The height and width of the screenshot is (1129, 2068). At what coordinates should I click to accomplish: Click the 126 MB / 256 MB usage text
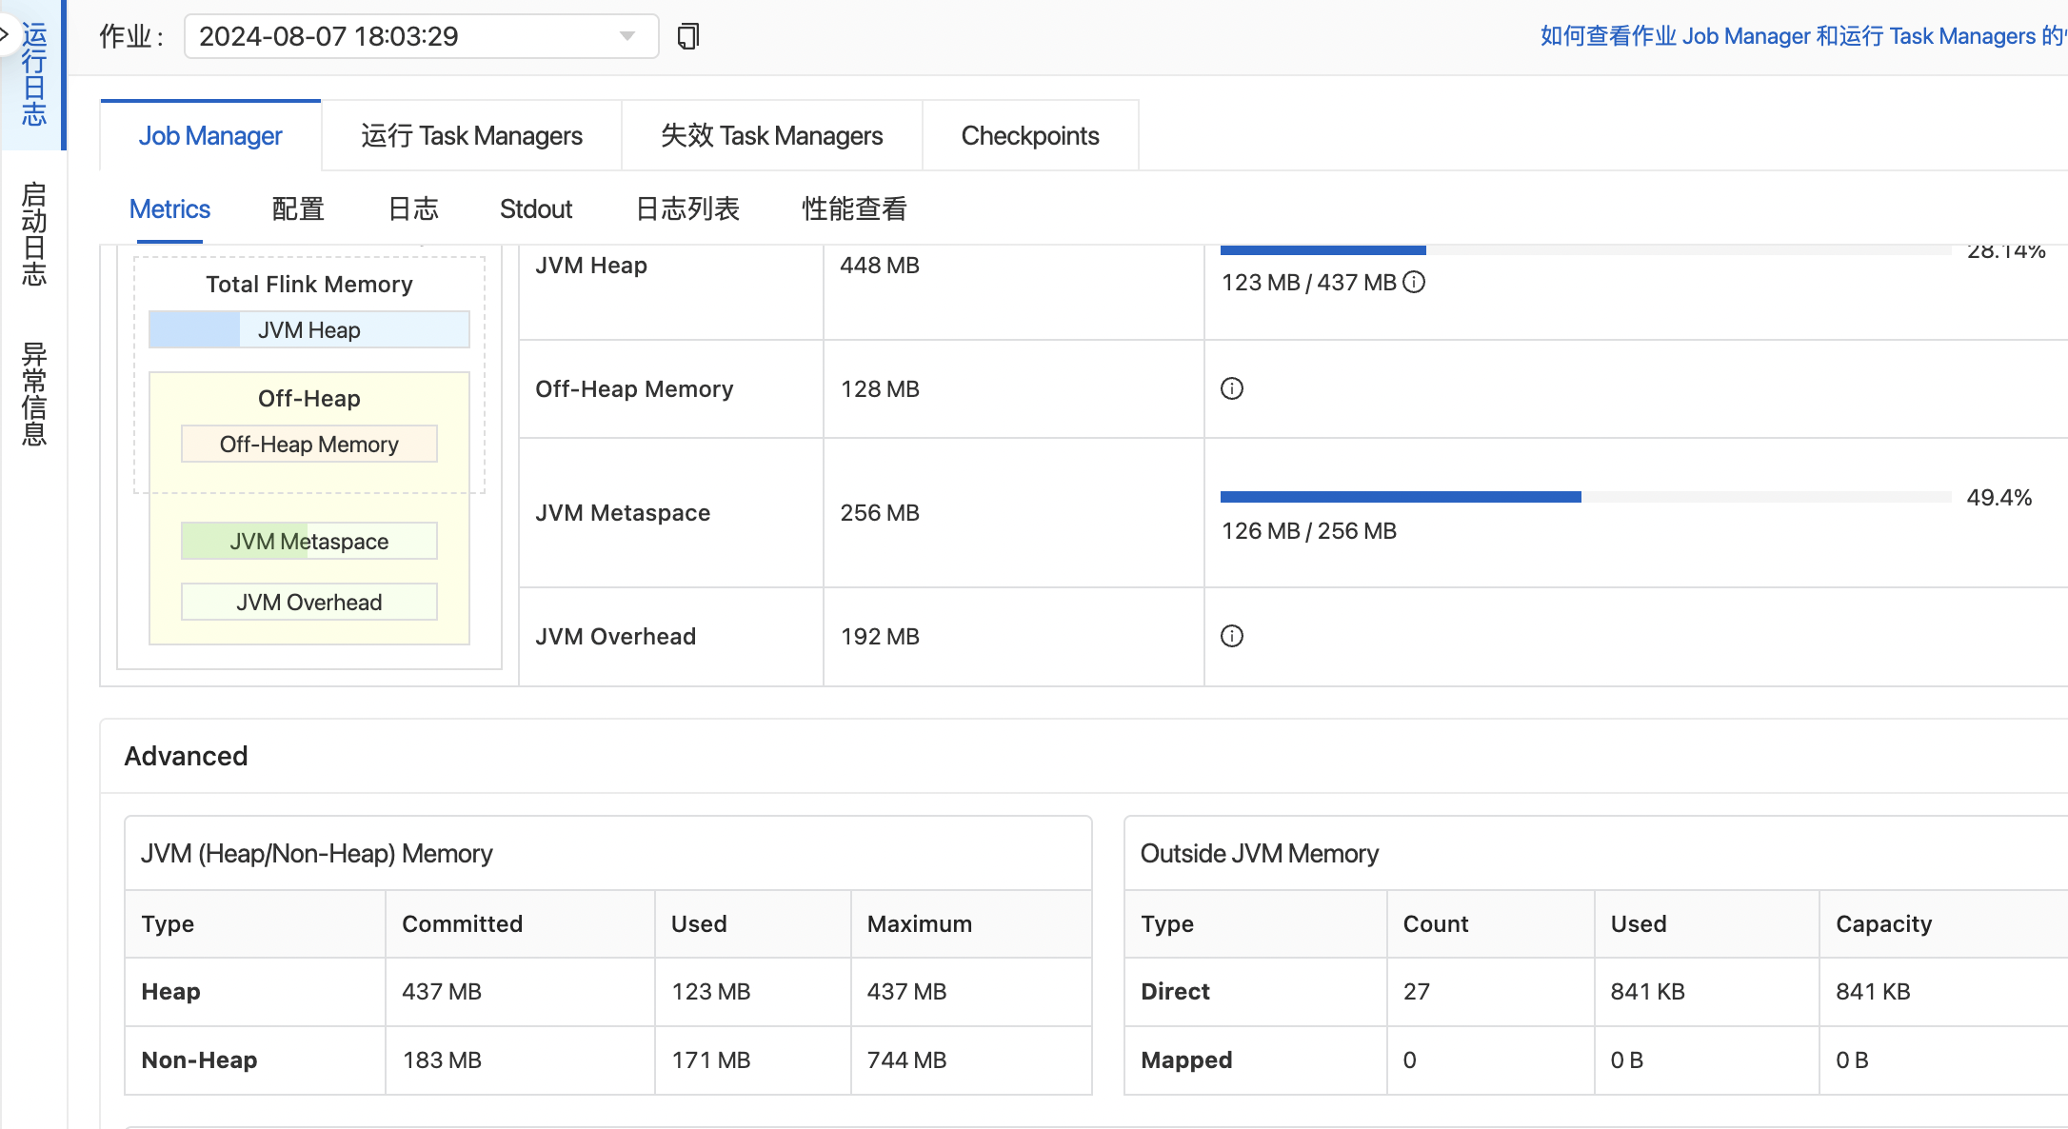point(1309,530)
